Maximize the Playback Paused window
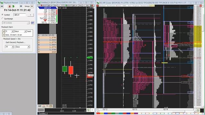Screen dimensions: 205x115 (x=27, y=3)
